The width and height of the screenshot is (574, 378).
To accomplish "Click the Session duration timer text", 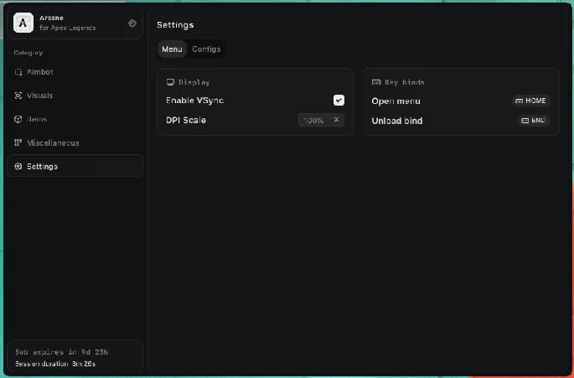I will (54, 363).
